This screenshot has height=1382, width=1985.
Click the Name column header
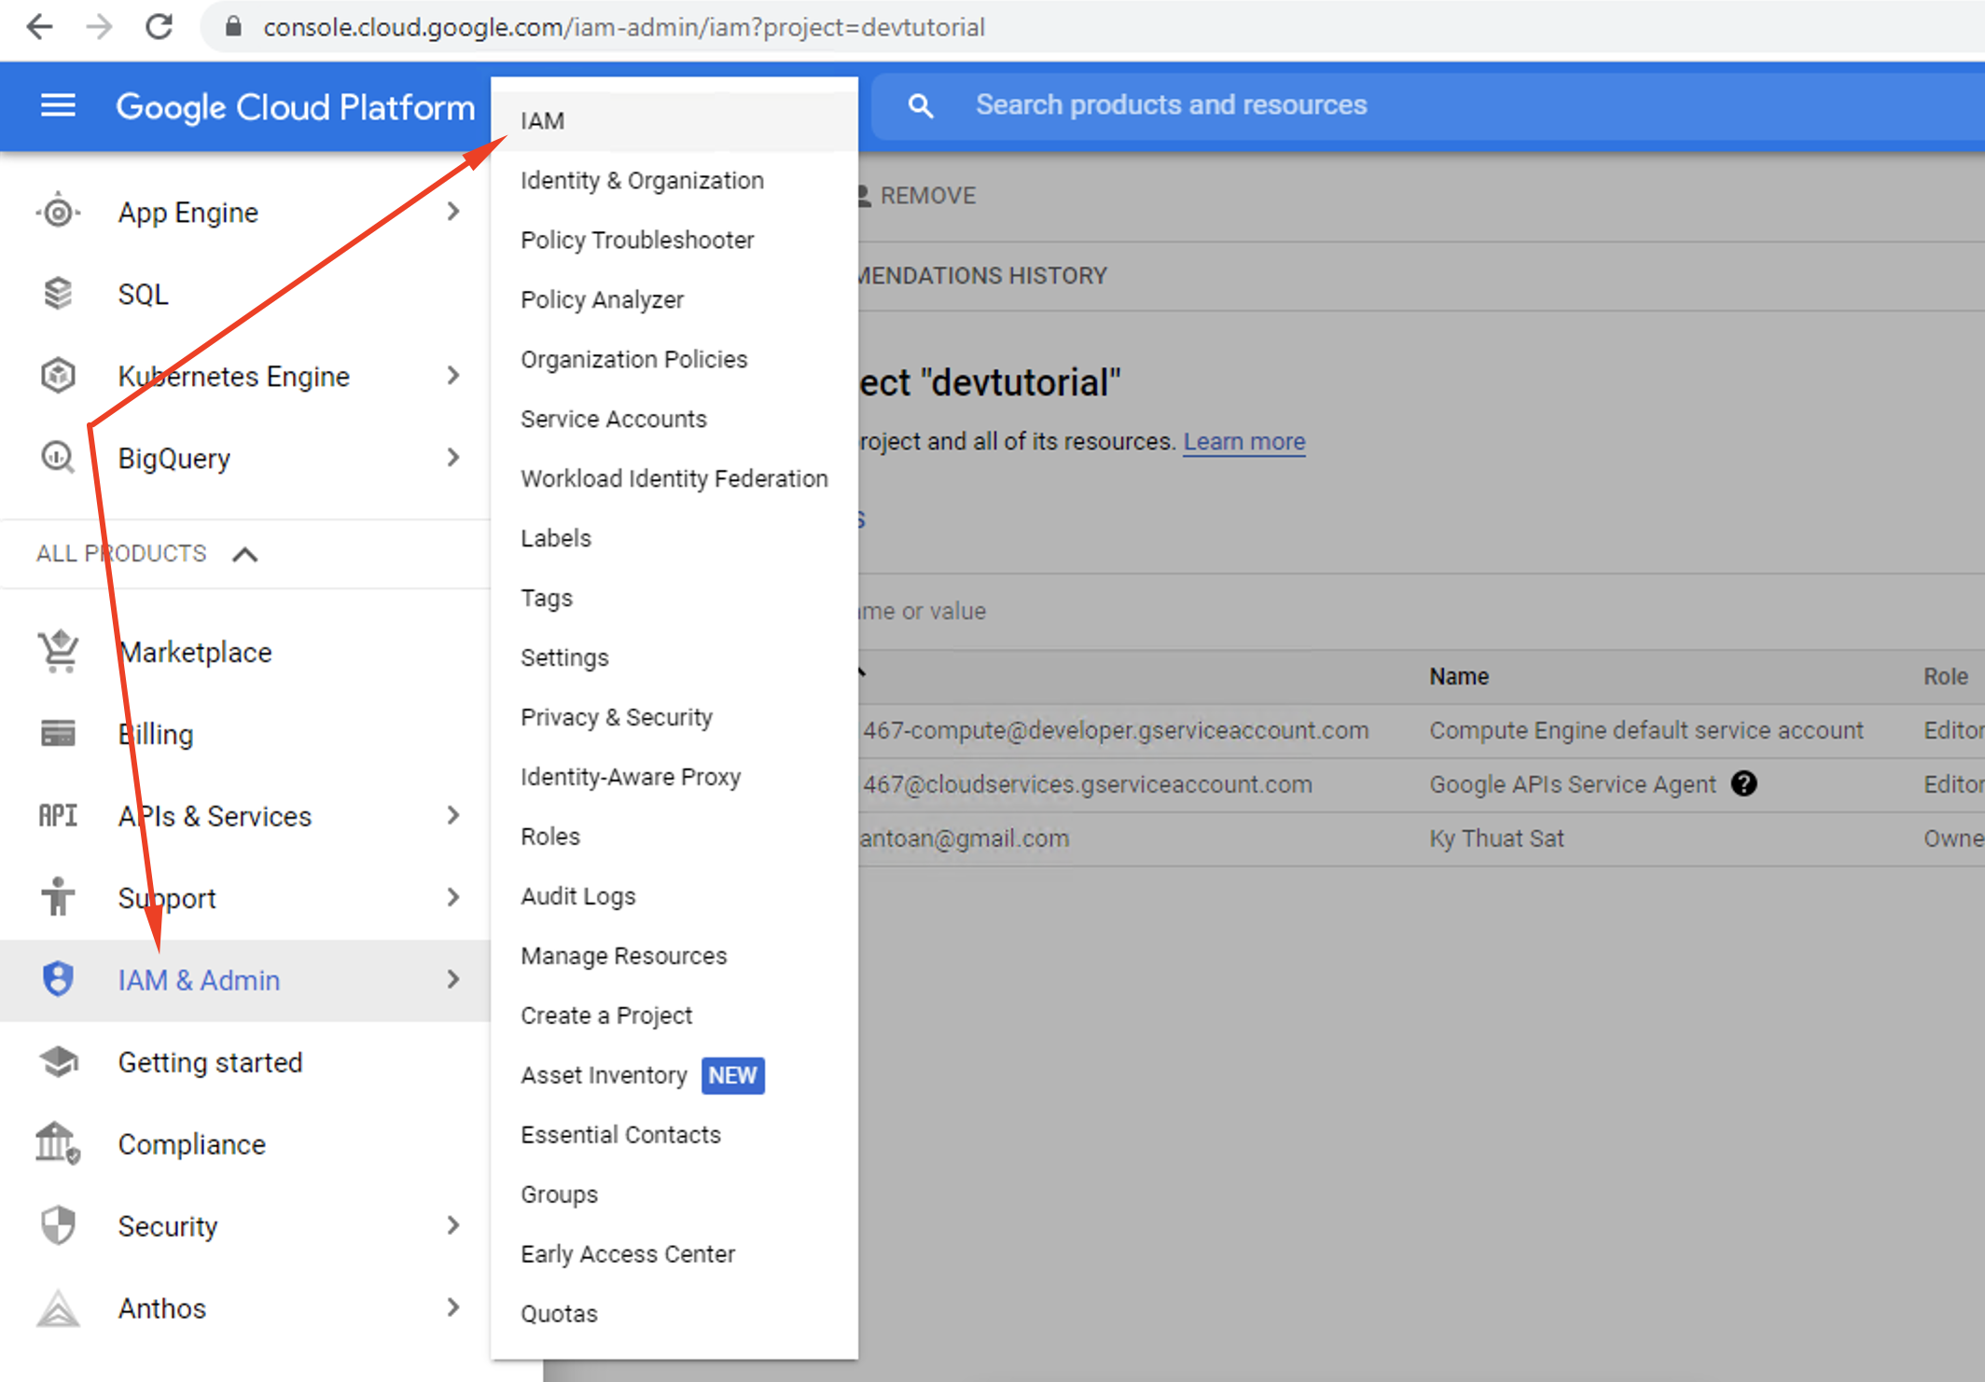coord(1459,676)
